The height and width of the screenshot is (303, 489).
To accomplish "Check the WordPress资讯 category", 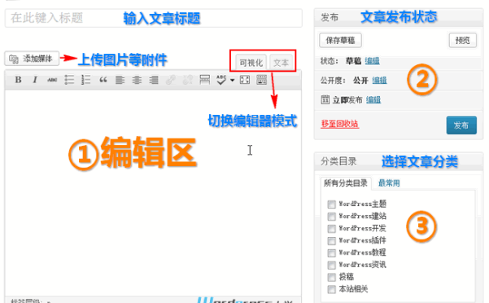I will tap(331, 265).
